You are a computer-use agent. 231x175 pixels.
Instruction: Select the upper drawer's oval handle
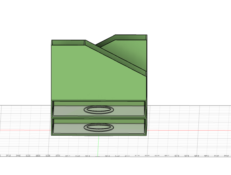point(99,110)
